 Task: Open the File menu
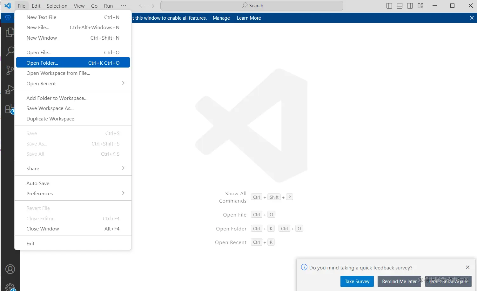click(22, 6)
